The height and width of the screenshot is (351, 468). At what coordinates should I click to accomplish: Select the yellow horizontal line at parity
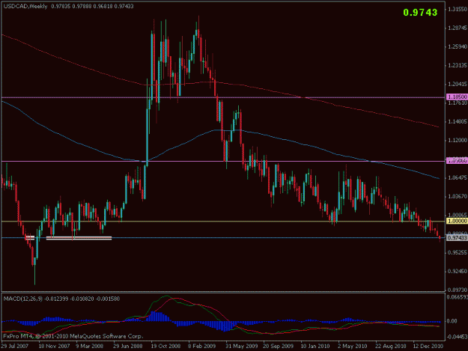click(x=223, y=221)
